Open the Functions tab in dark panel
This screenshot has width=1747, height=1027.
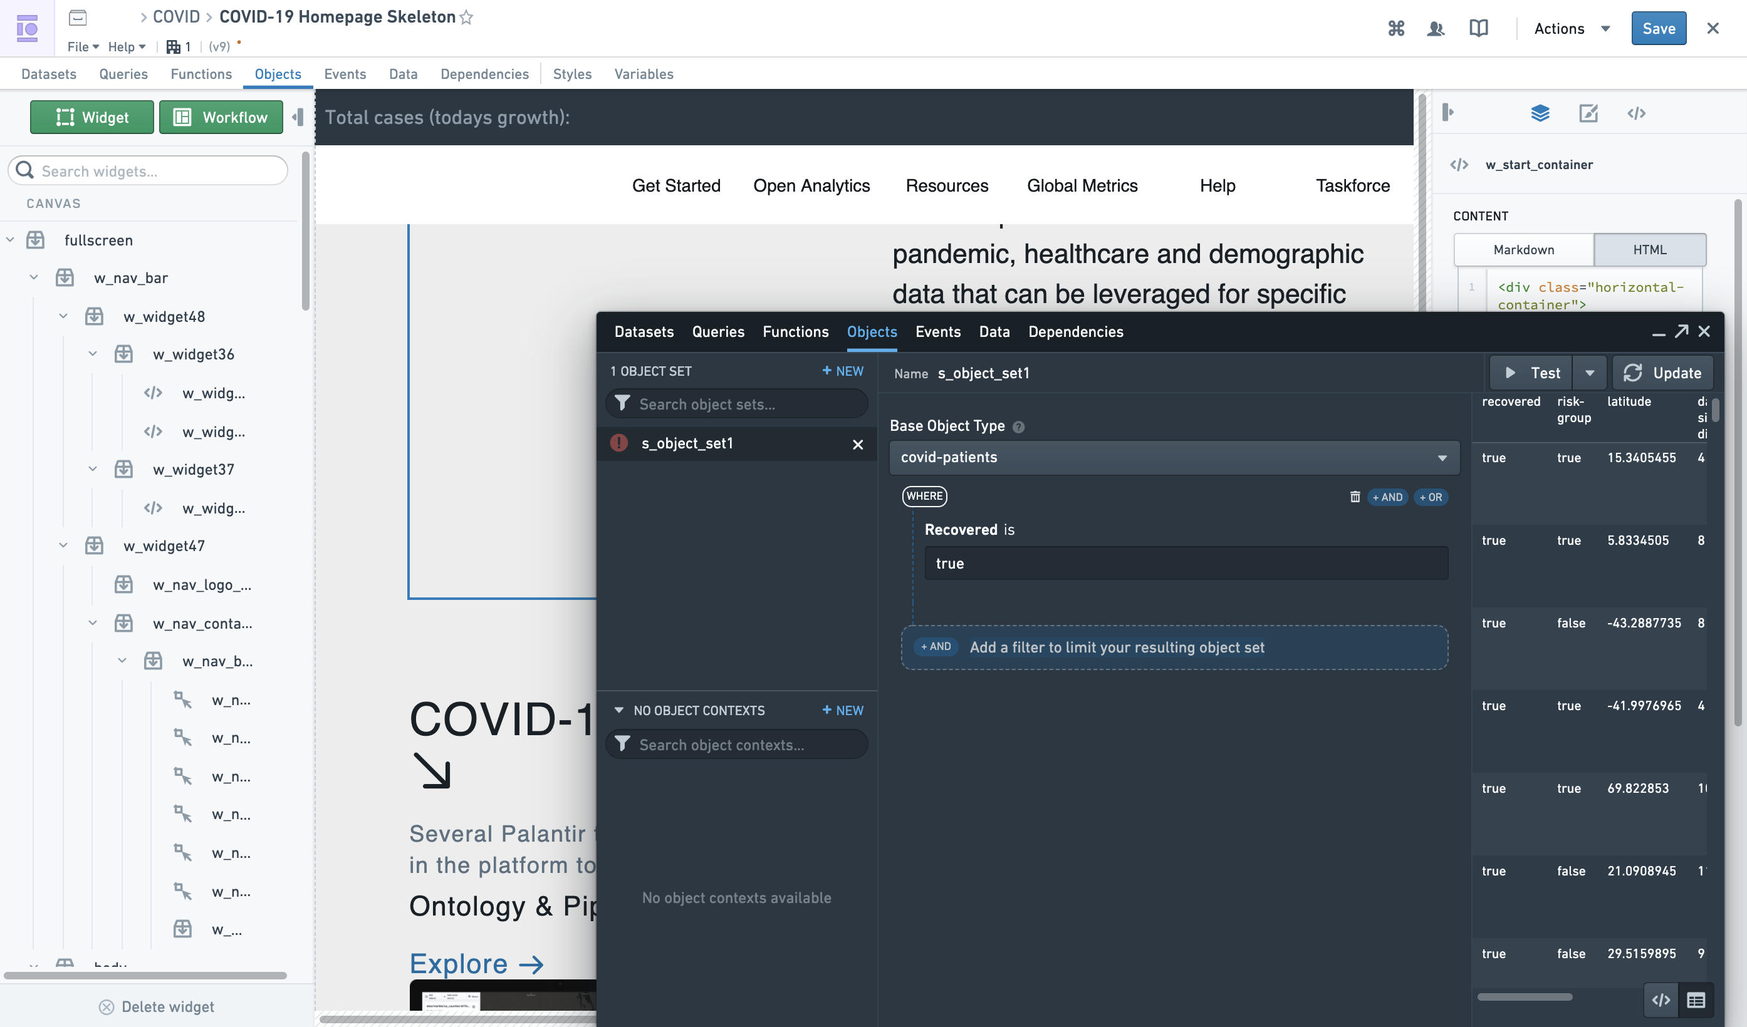click(795, 332)
